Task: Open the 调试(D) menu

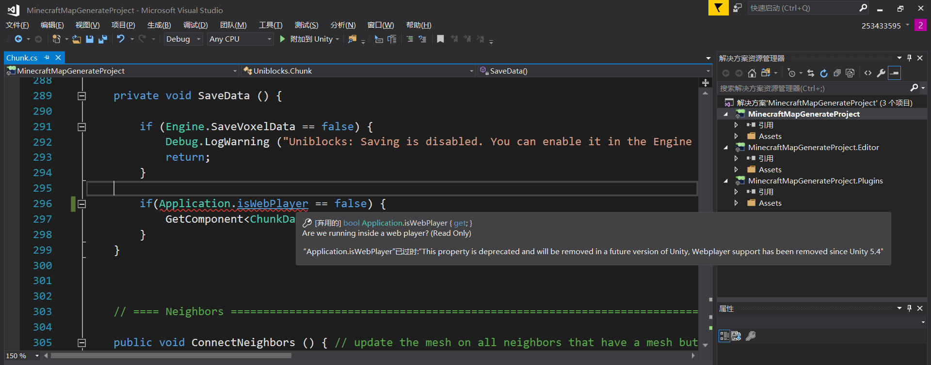Action: coord(195,25)
